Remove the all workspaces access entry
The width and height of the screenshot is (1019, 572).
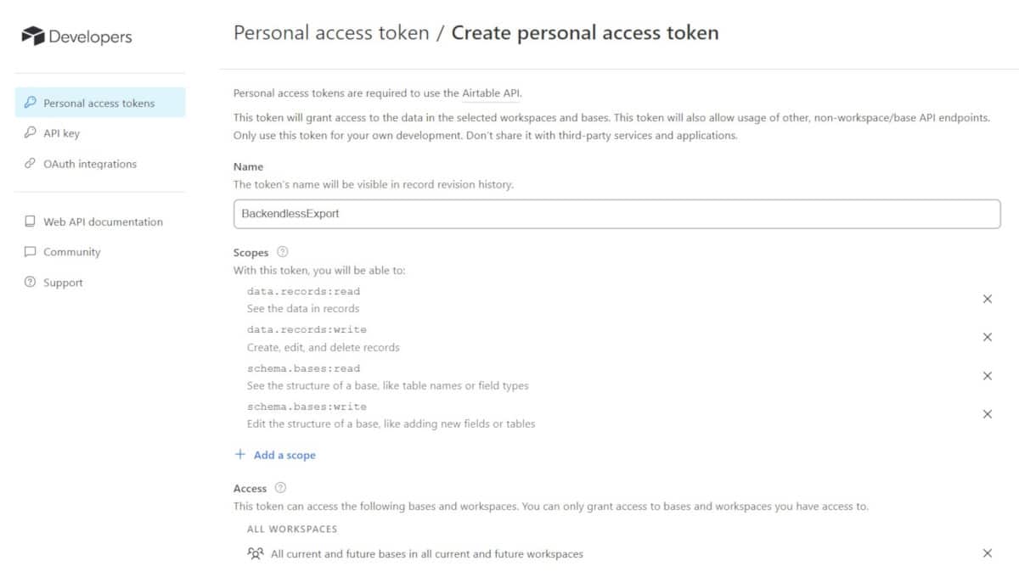coord(988,553)
